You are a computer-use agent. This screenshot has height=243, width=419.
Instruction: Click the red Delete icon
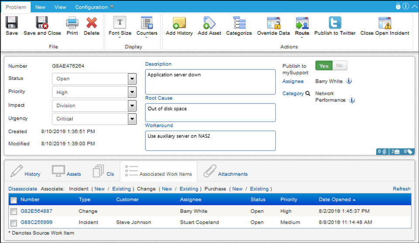pyautogui.click(x=92, y=23)
